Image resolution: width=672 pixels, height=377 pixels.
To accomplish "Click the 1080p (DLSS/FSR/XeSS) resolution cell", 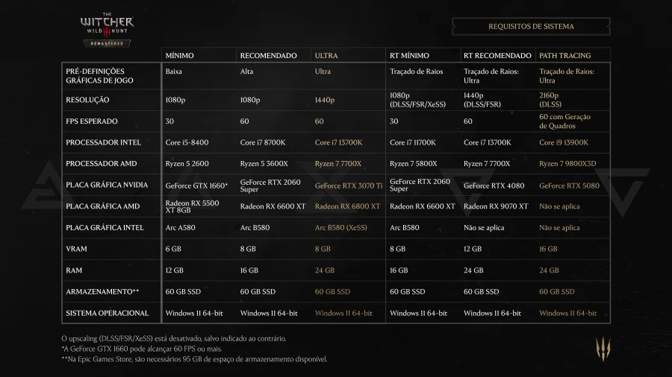I will coord(417,100).
